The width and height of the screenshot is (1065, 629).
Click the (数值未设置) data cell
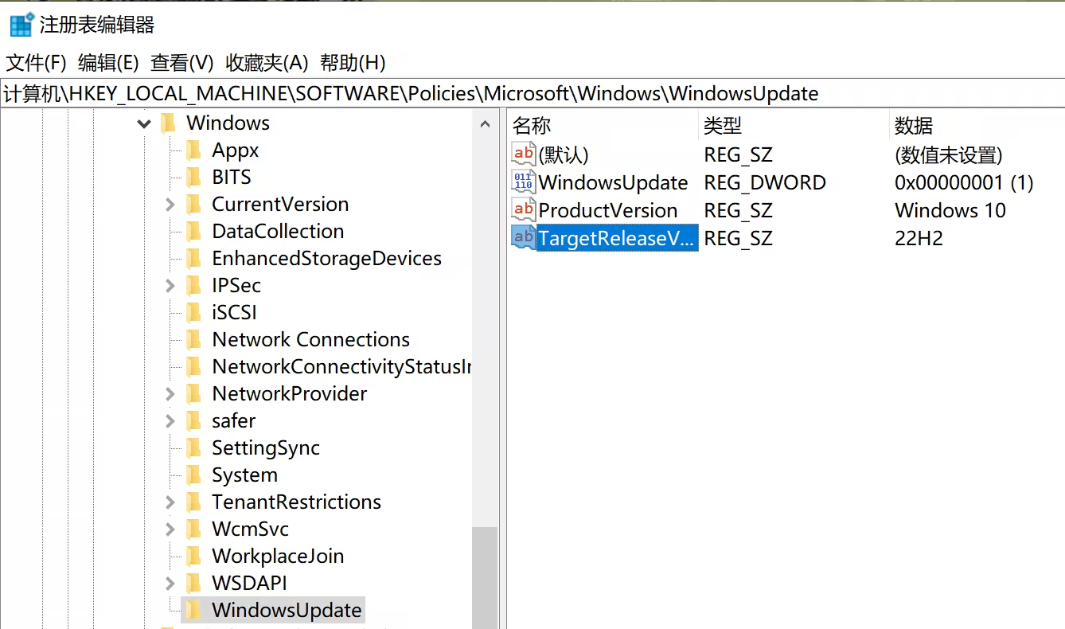949,154
